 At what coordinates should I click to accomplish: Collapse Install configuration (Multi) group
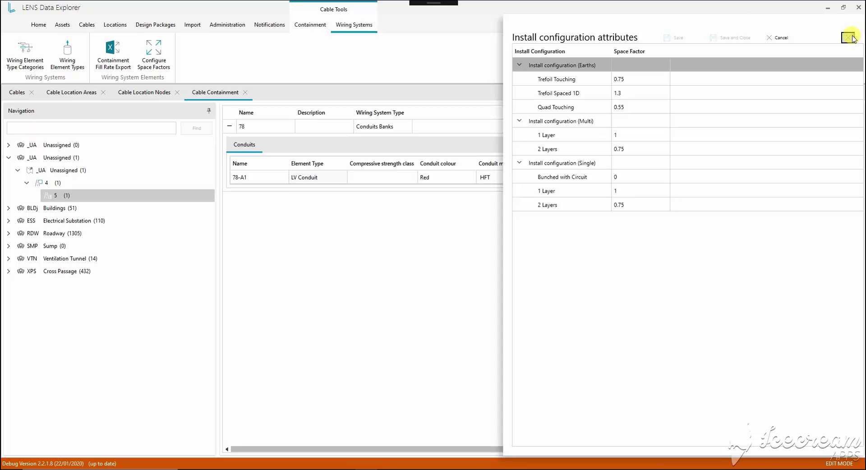pyautogui.click(x=519, y=121)
